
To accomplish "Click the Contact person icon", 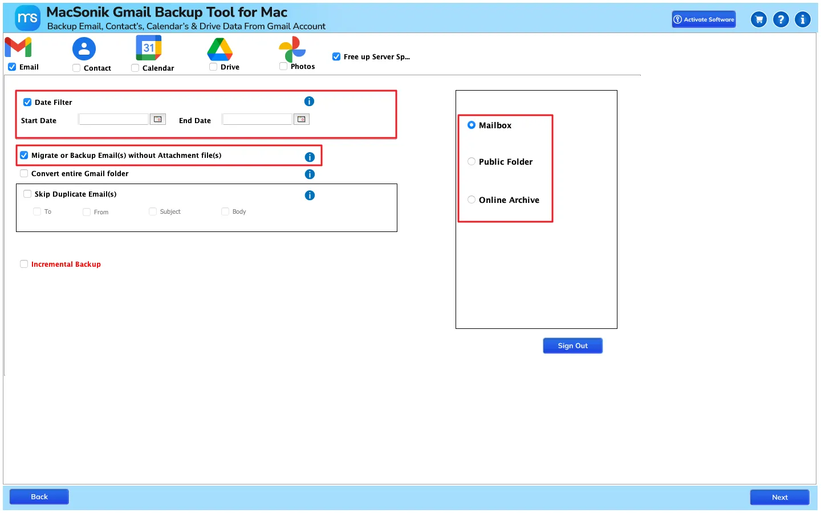I will (84, 49).
